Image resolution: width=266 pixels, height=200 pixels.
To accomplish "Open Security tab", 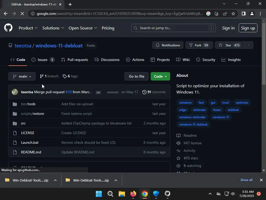I will point(206,60).
